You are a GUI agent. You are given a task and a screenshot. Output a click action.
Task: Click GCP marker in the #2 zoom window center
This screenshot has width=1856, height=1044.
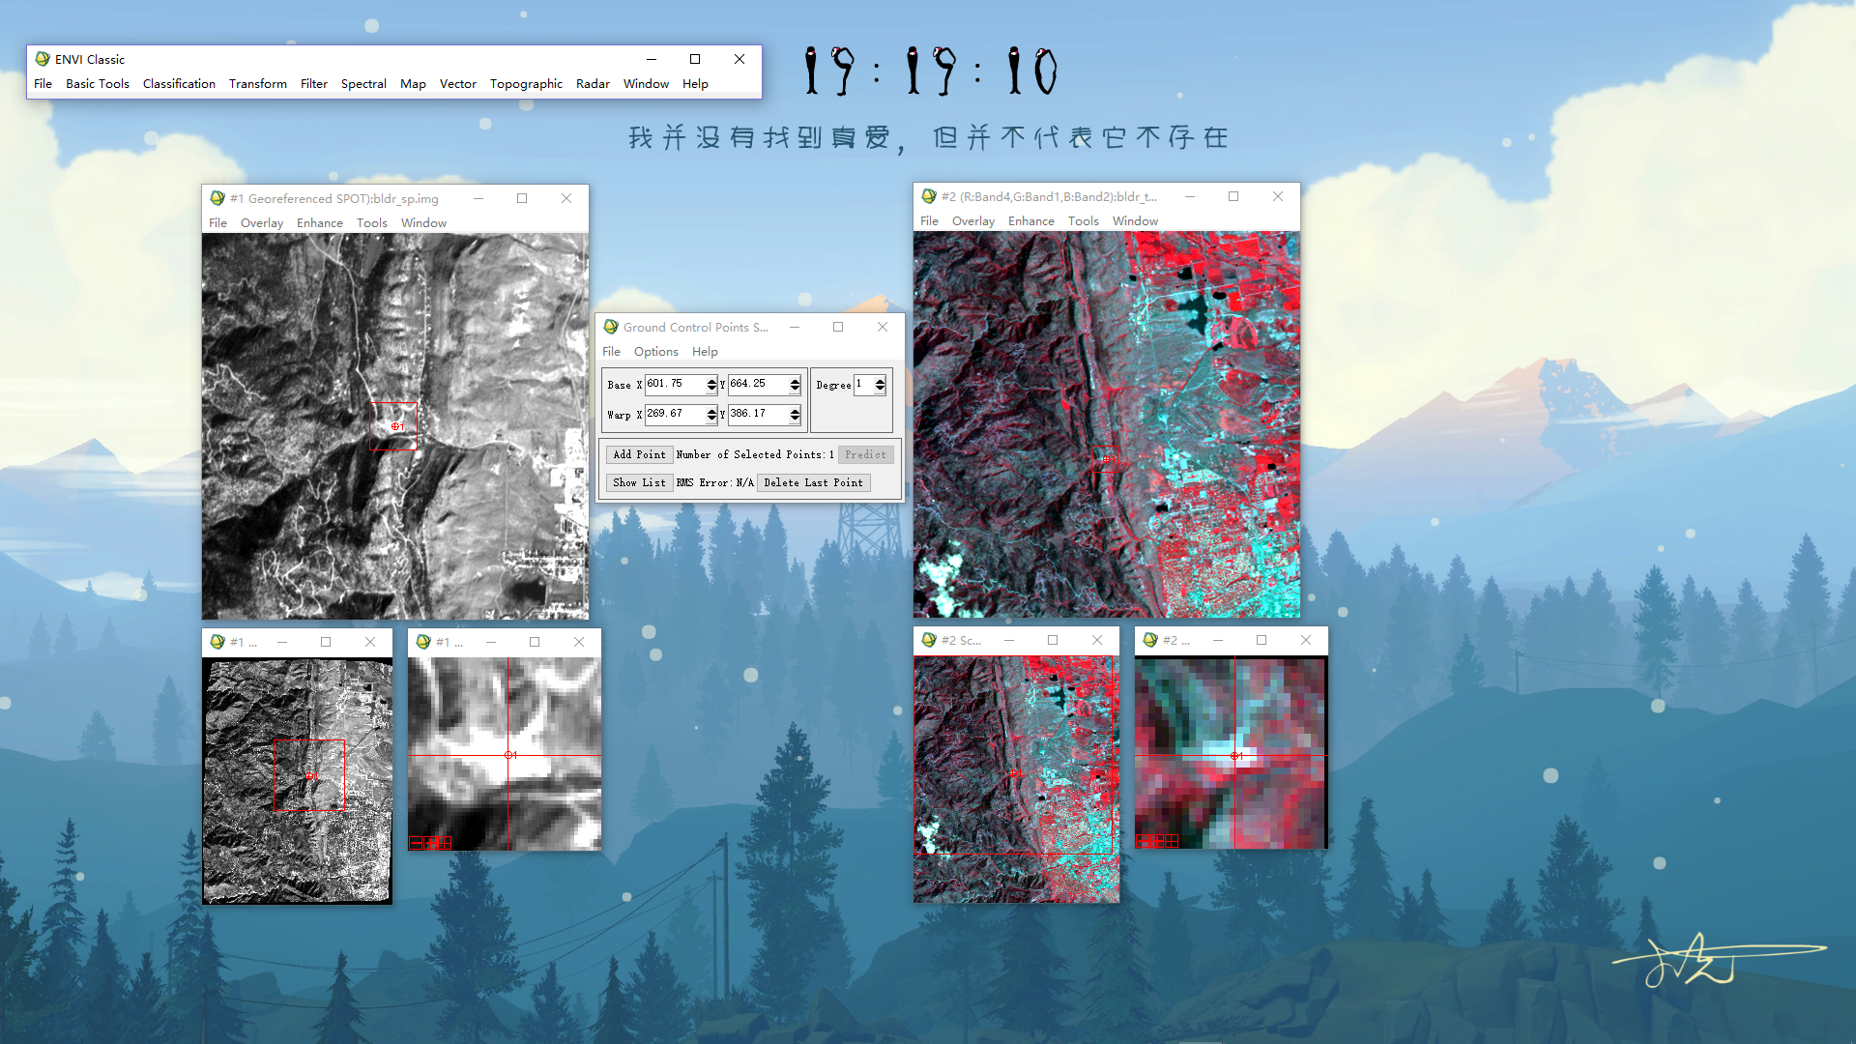pyautogui.click(x=1236, y=756)
